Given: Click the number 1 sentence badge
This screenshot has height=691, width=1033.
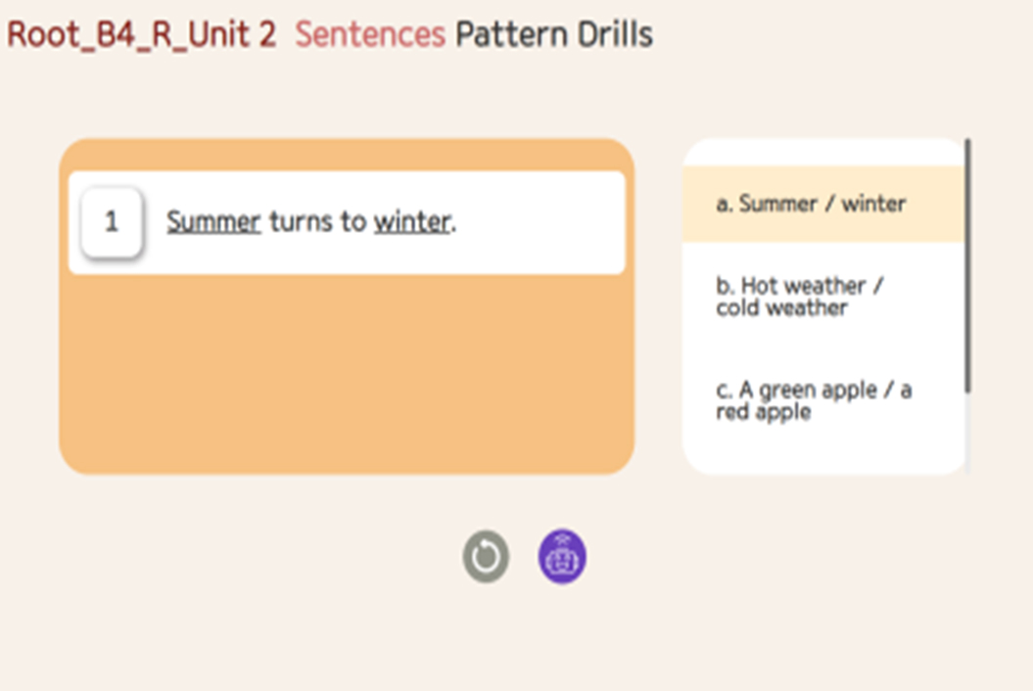Looking at the screenshot, I should (x=112, y=222).
